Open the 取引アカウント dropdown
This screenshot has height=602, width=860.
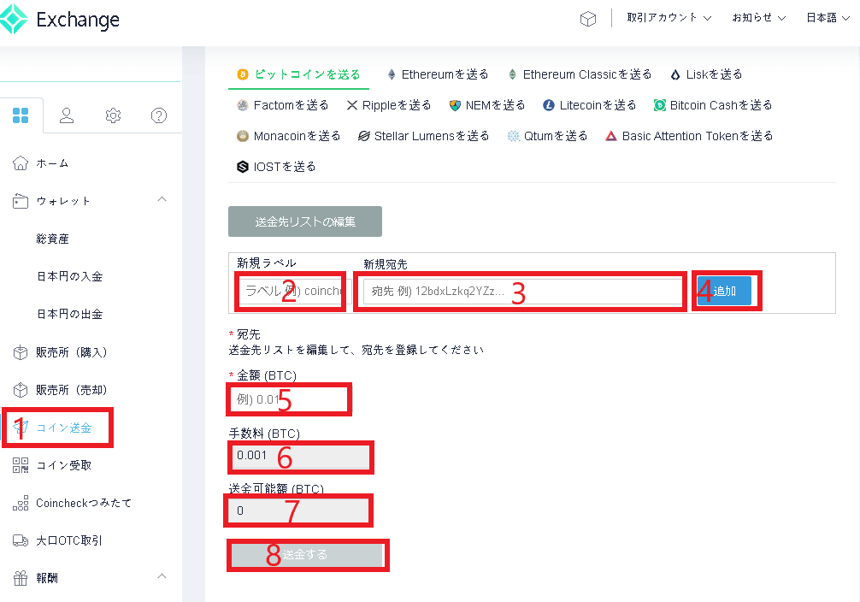tap(669, 18)
